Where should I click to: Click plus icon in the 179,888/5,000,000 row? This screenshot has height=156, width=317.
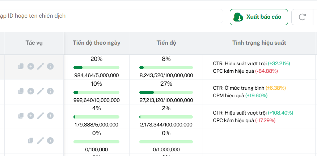tap(31, 116)
